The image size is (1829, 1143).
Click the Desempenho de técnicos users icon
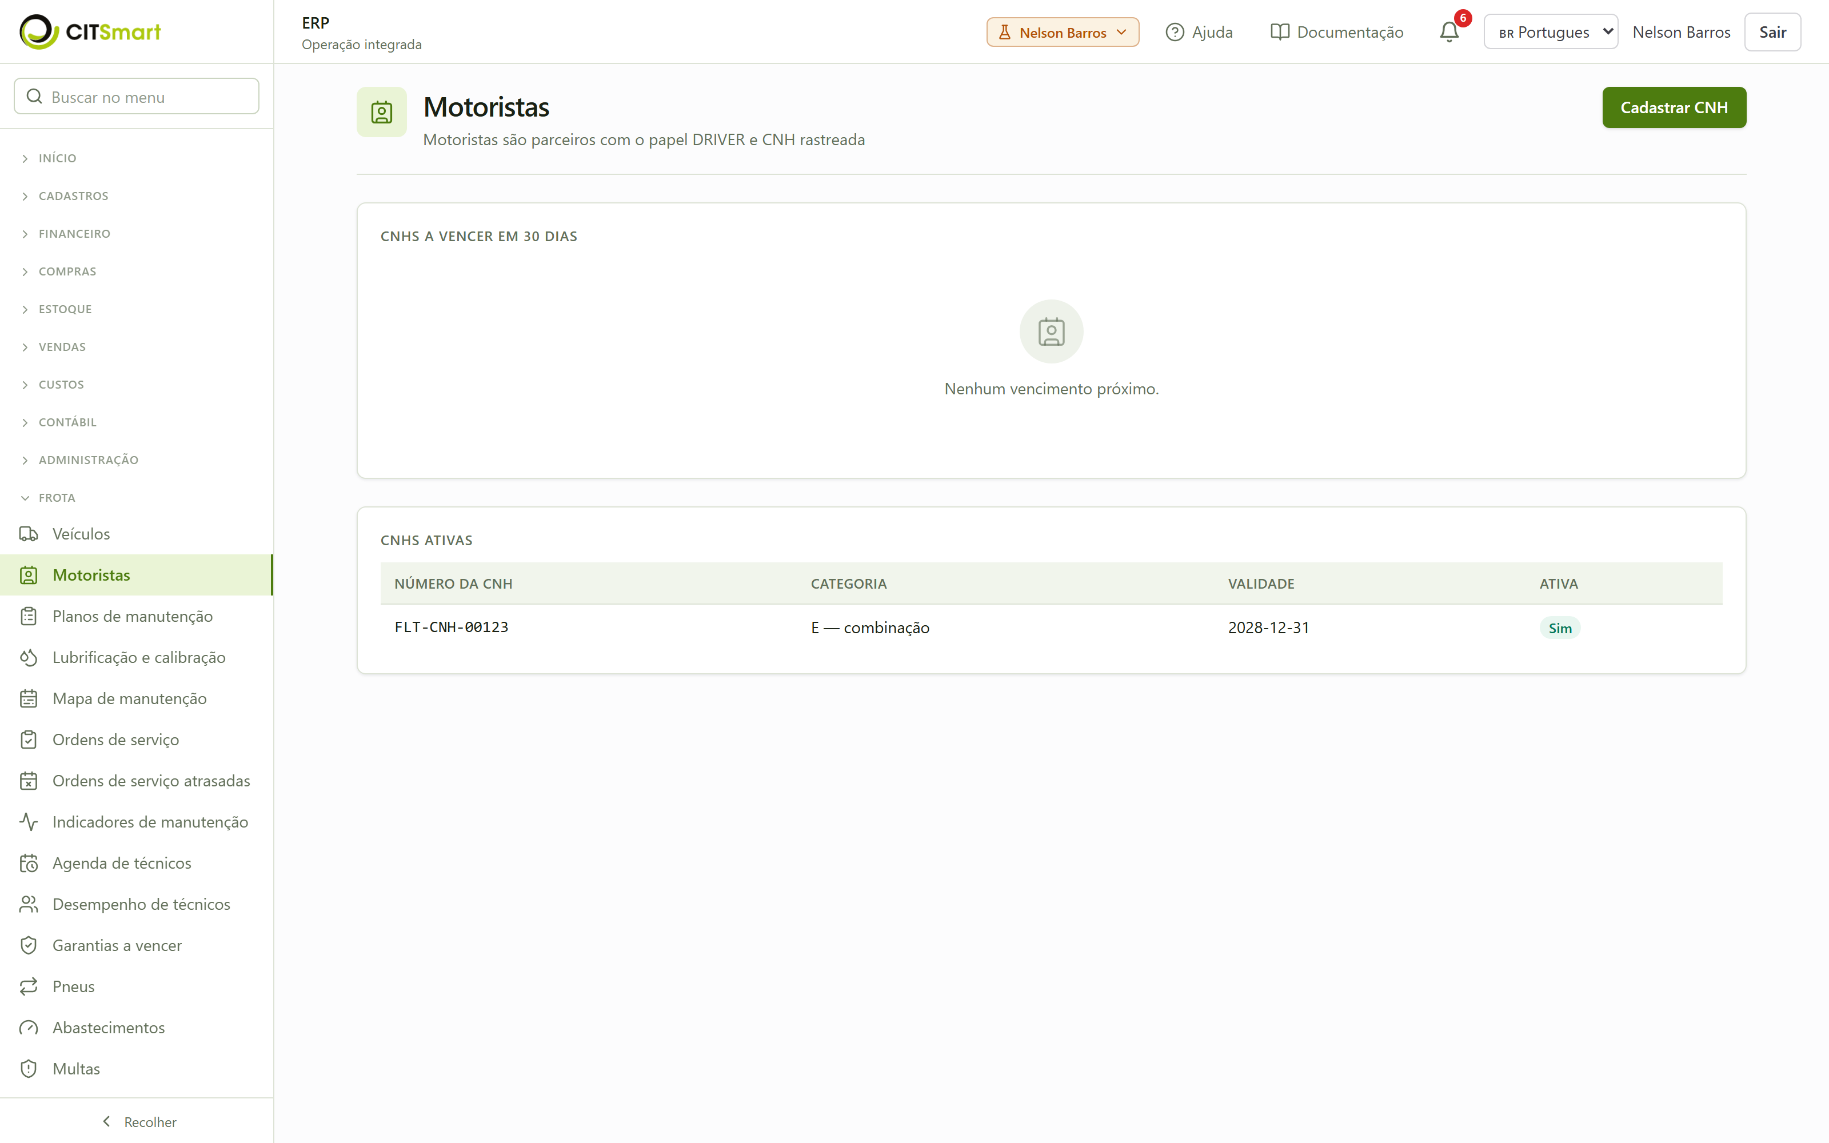29,904
